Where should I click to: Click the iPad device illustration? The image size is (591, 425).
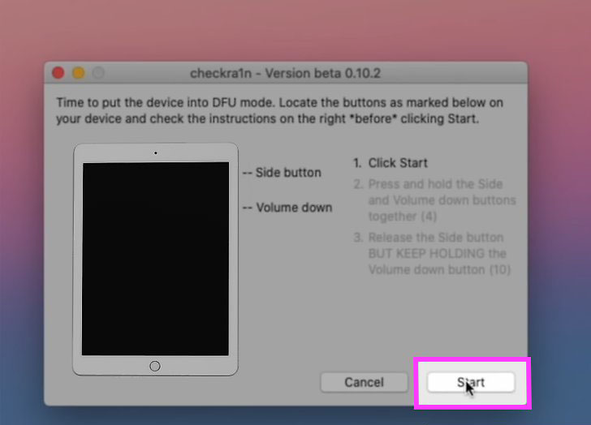pyautogui.click(x=155, y=259)
